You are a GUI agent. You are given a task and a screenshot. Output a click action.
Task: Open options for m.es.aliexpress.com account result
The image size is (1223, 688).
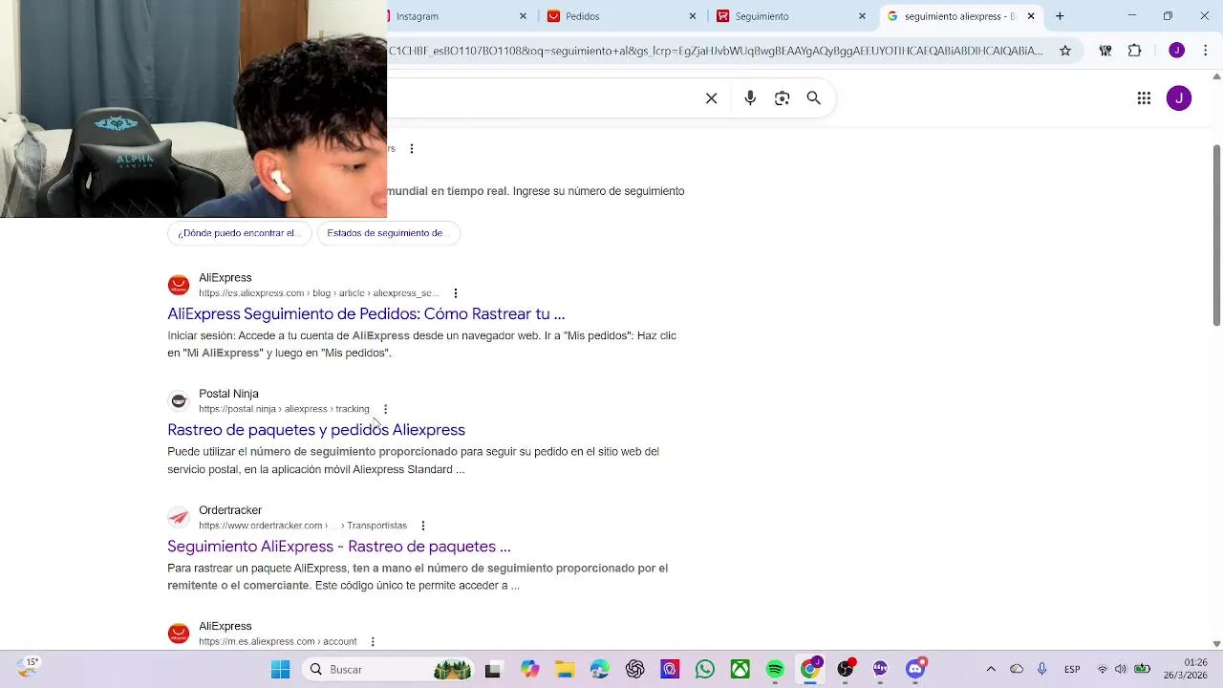[373, 641]
